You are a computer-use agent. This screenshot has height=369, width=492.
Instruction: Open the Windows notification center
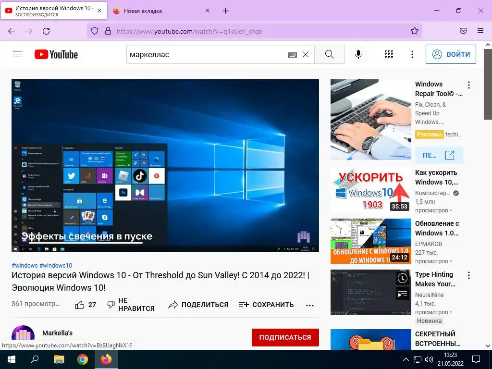pos(476,359)
